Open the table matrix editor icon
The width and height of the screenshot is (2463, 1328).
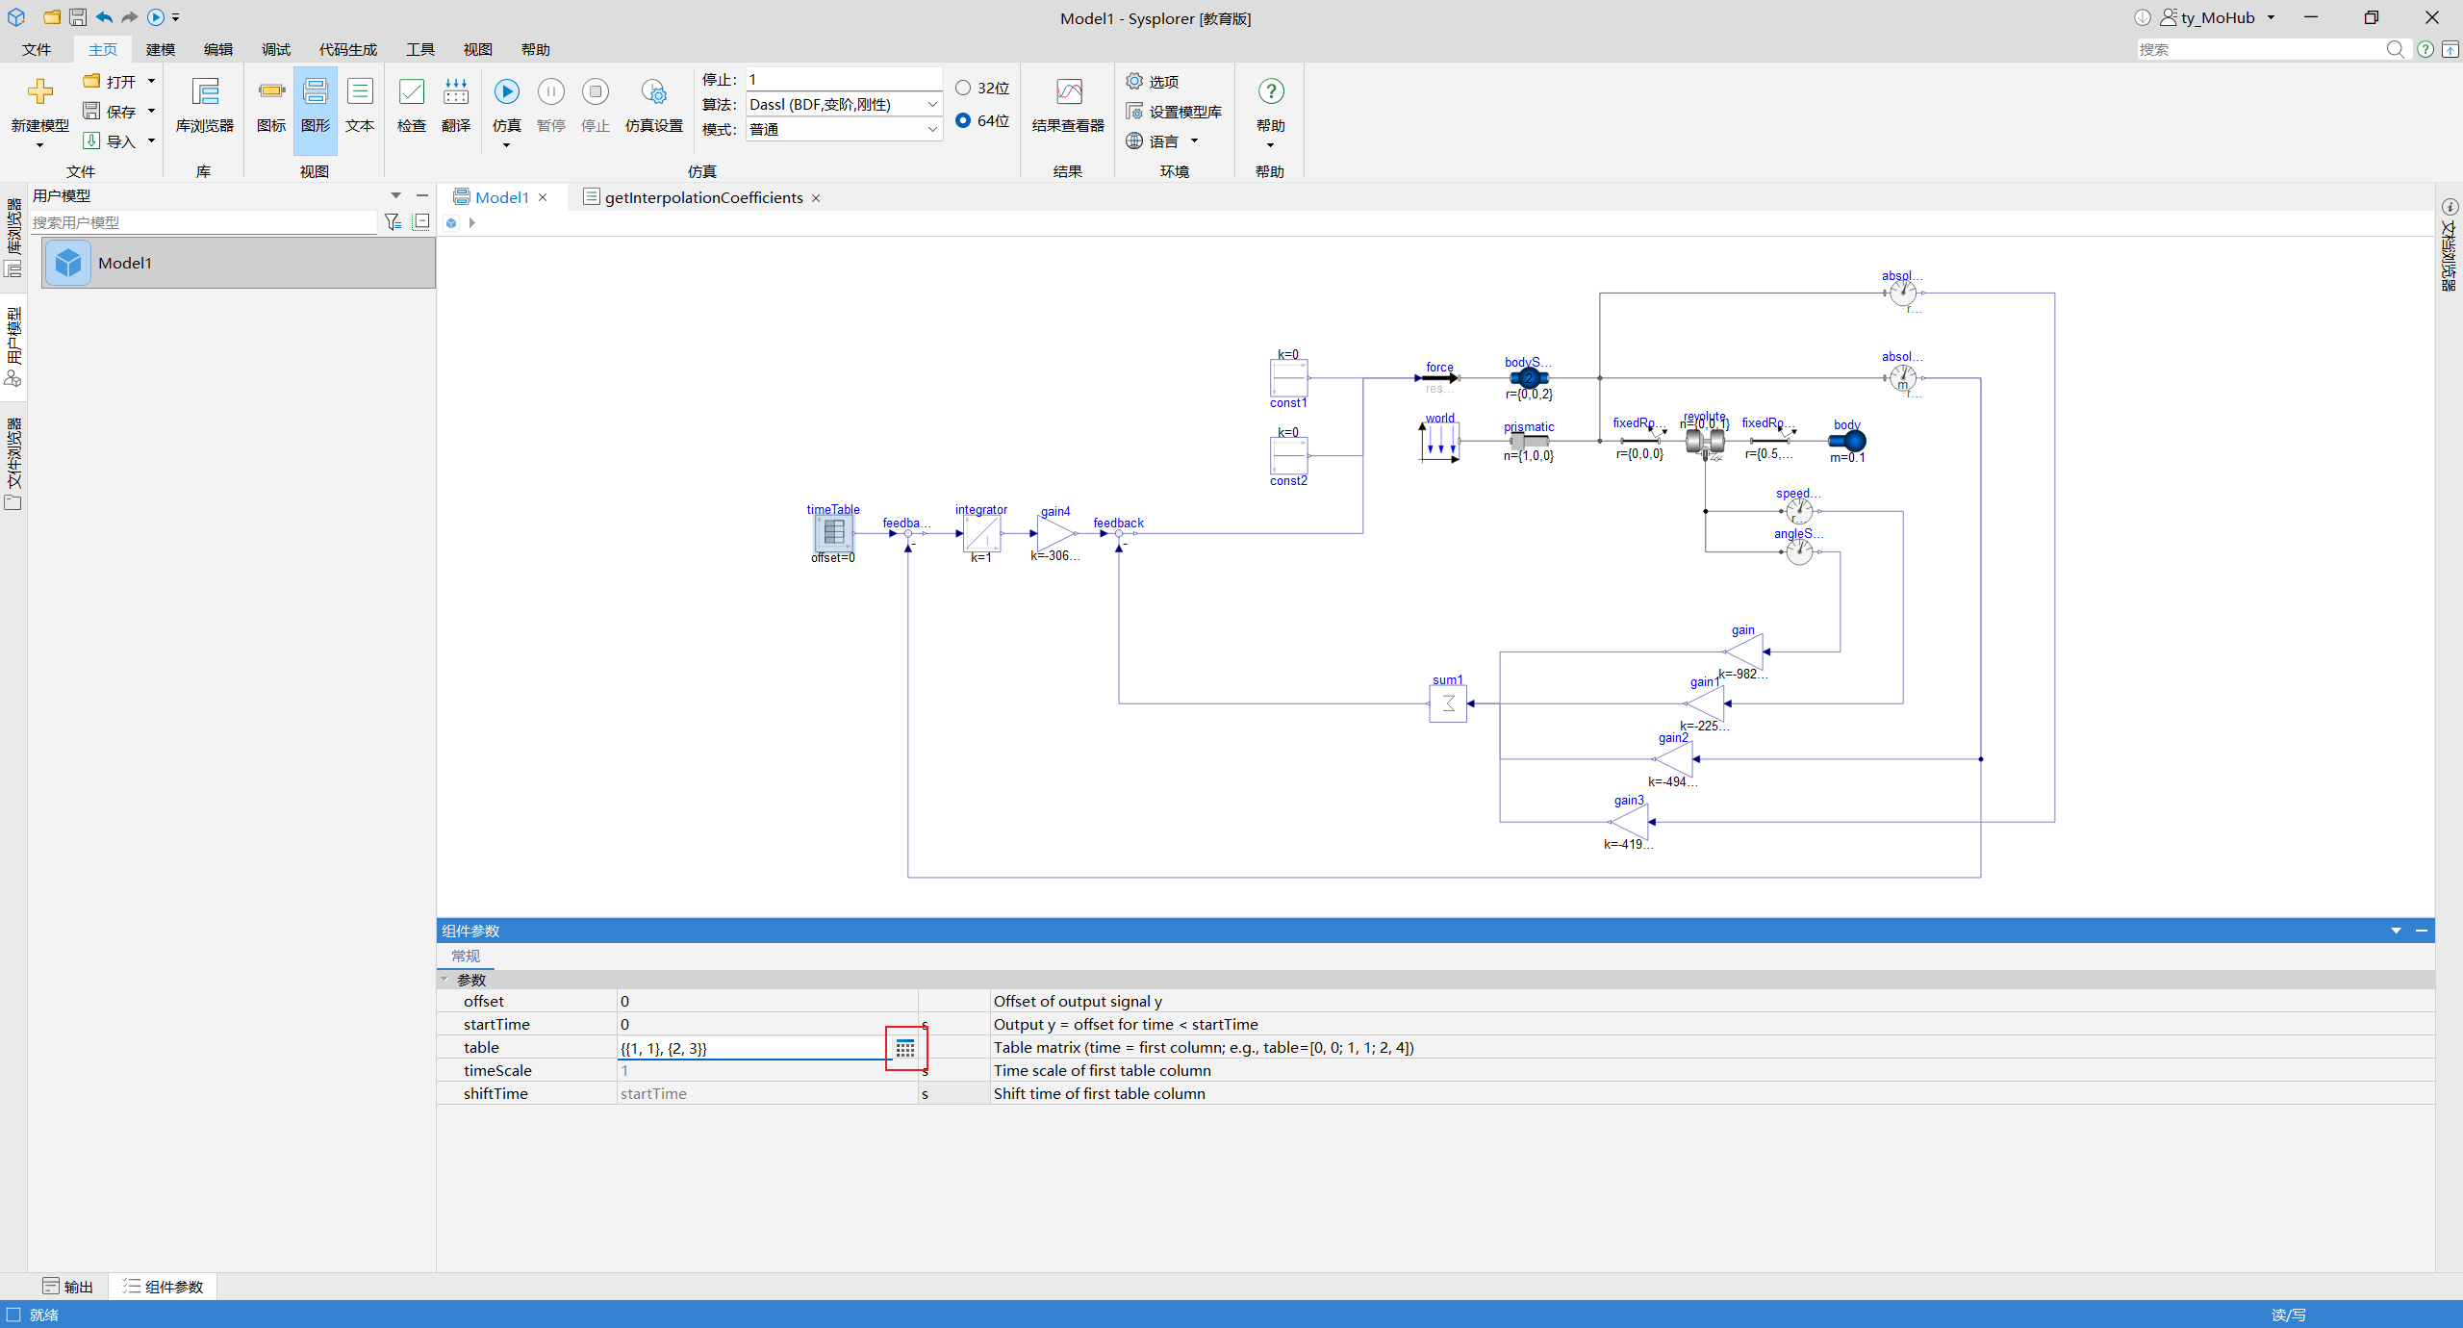[905, 1048]
